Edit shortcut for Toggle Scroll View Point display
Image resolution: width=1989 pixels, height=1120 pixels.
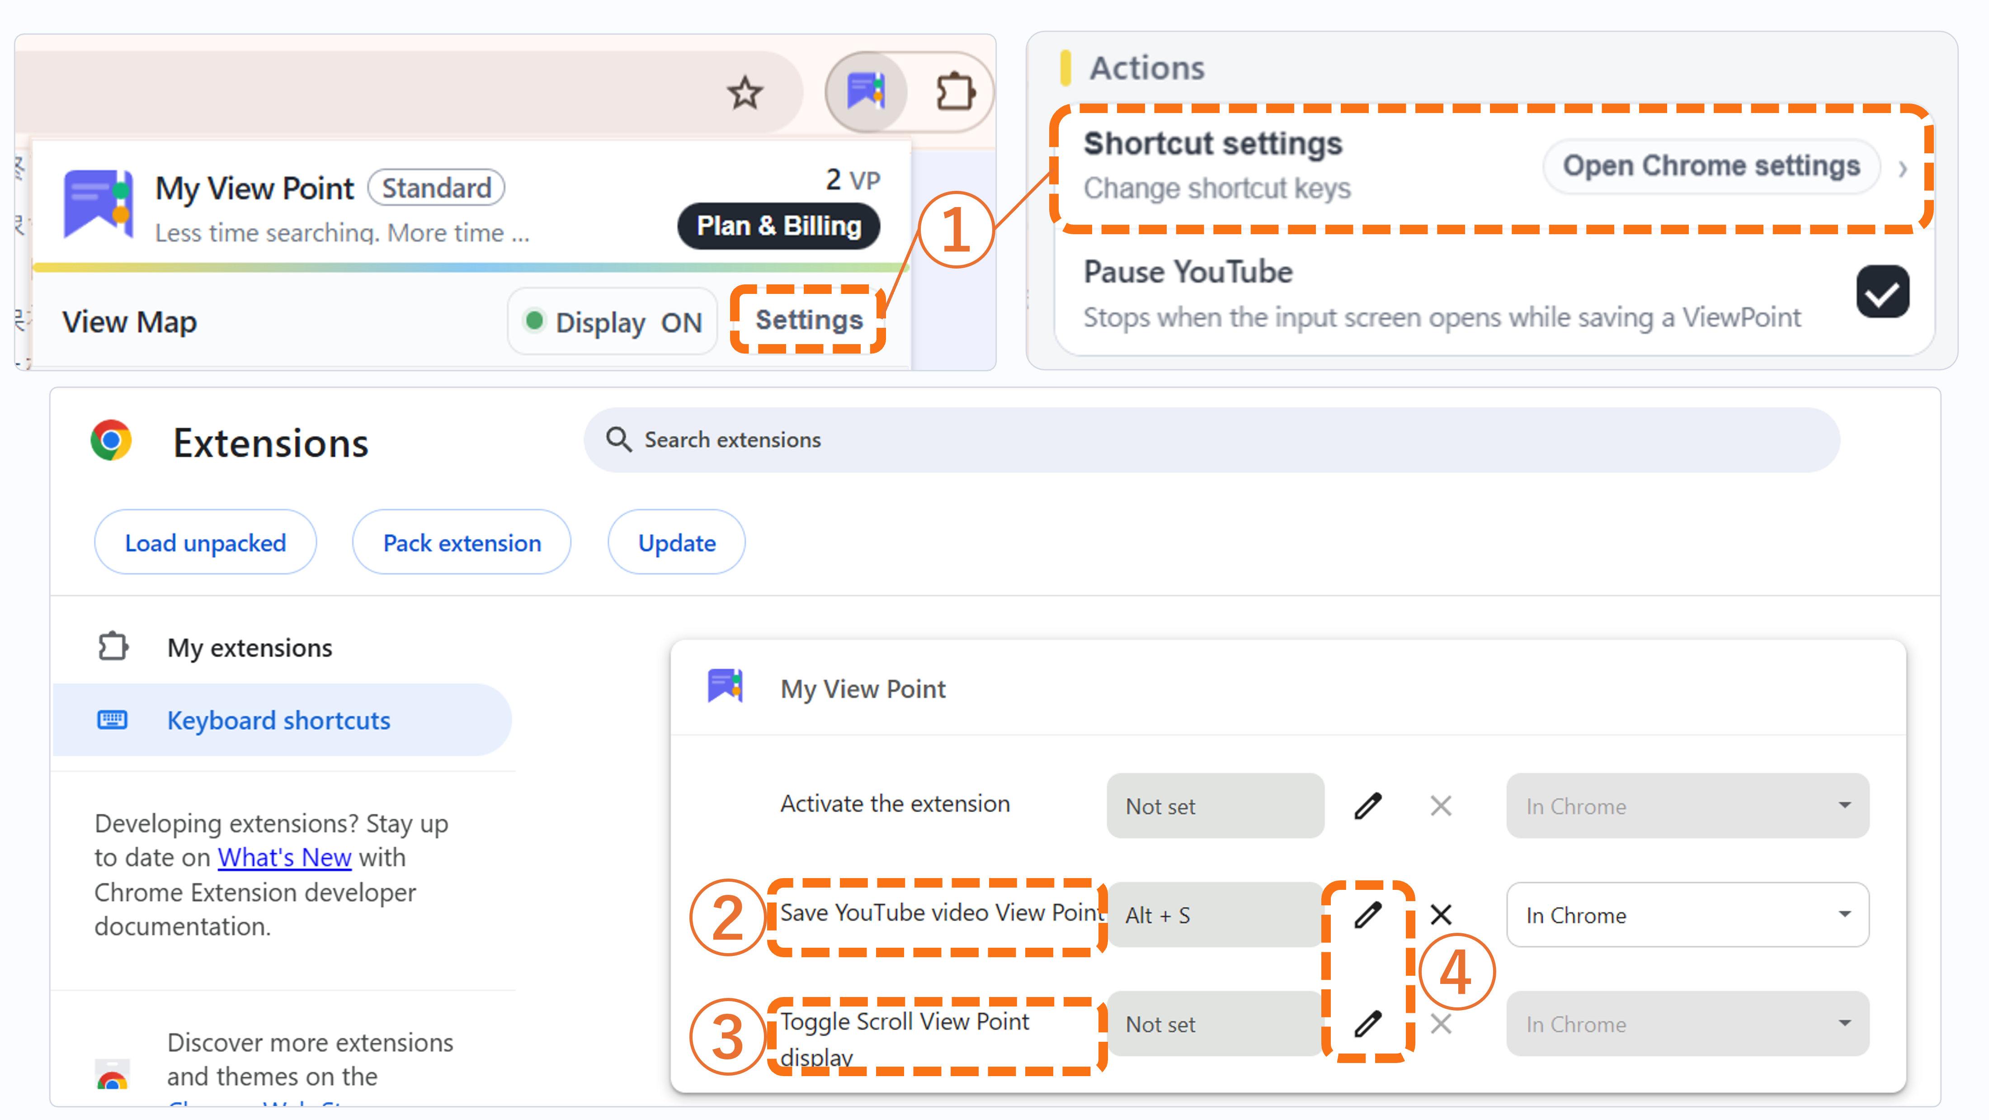(x=1367, y=1023)
